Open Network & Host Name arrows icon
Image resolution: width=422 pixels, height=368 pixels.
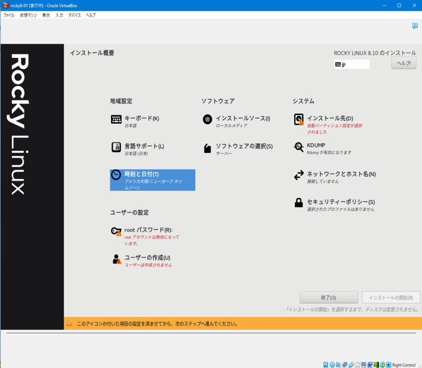pyautogui.click(x=299, y=175)
